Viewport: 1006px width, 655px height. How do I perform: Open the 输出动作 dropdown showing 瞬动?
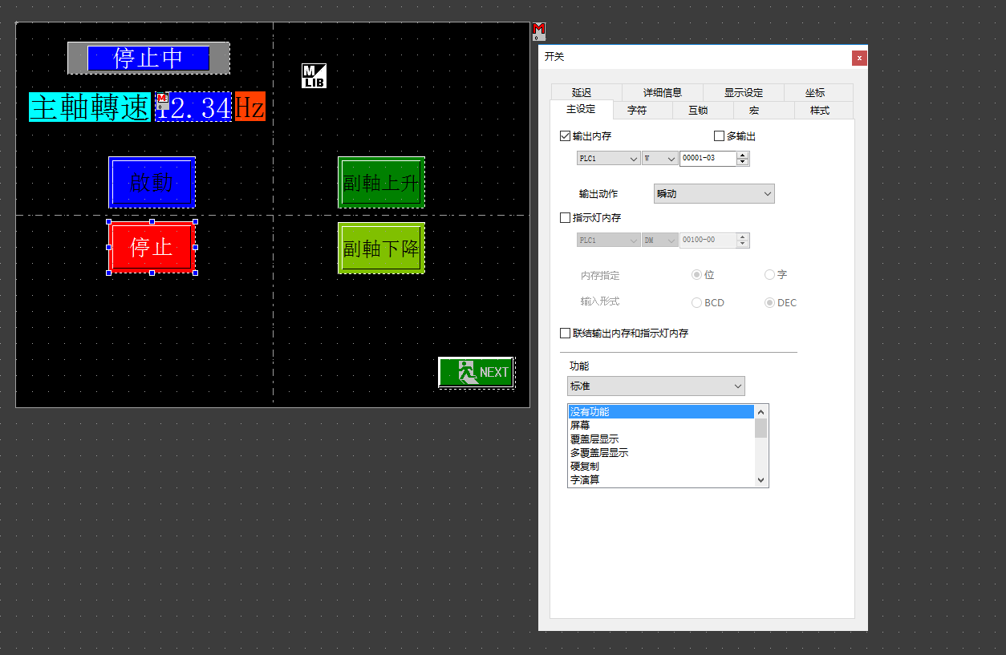point(713,194)
